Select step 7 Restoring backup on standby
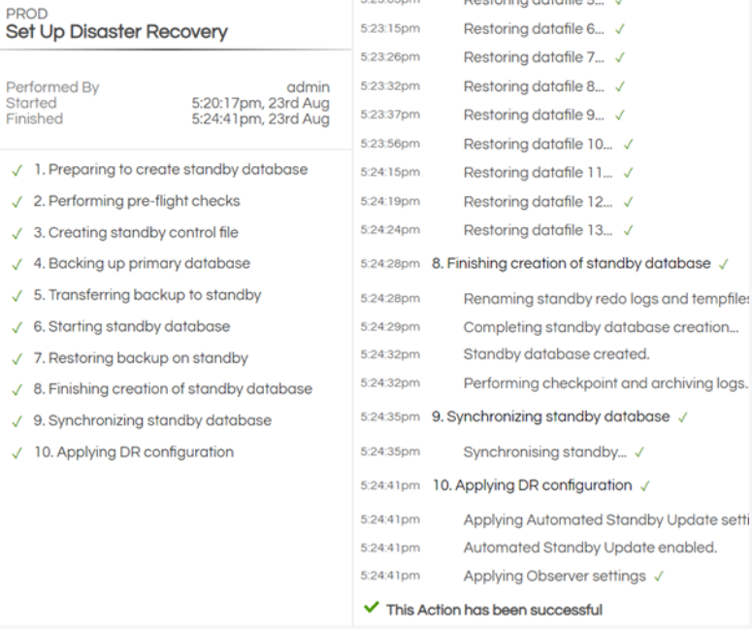 coord(141,358)
